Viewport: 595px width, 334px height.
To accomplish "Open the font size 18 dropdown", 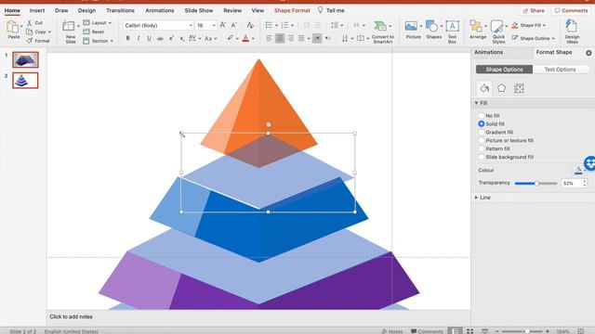I will pyautogui.click(x=214, y=25).
